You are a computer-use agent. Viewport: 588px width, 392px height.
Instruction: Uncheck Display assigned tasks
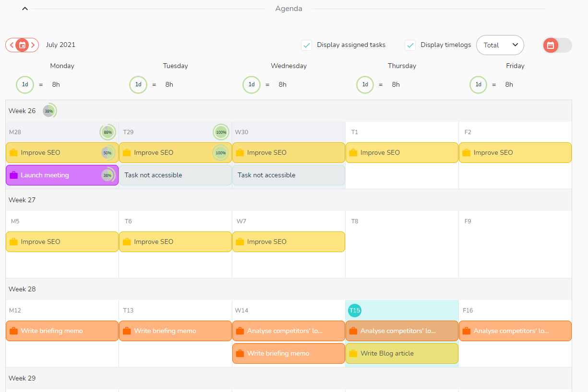pos(307,45)
